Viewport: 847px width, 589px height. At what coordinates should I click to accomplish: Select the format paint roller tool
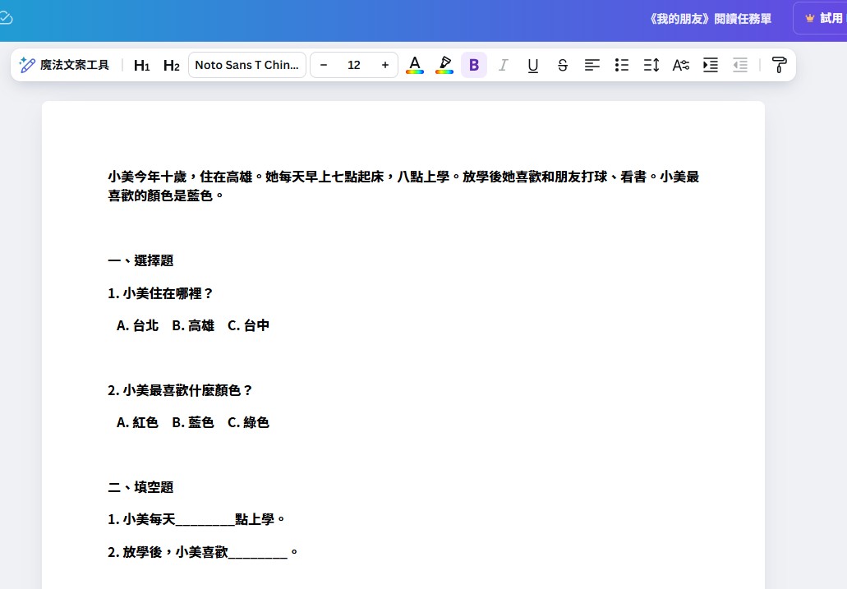(779, 65)
